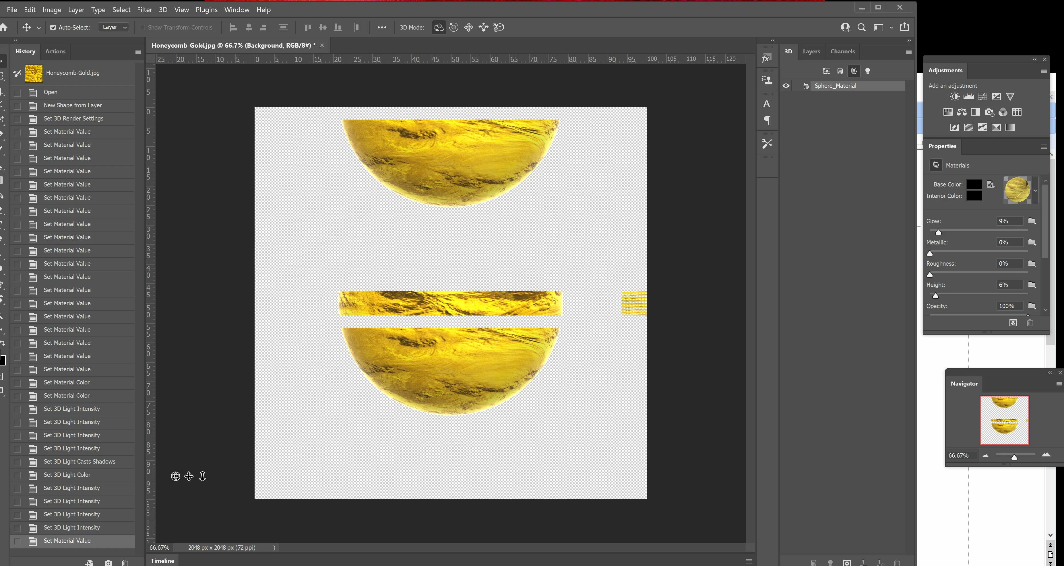
Task: Select Orbit 3D Camera mode icon
Action: [x=438, y=27]
